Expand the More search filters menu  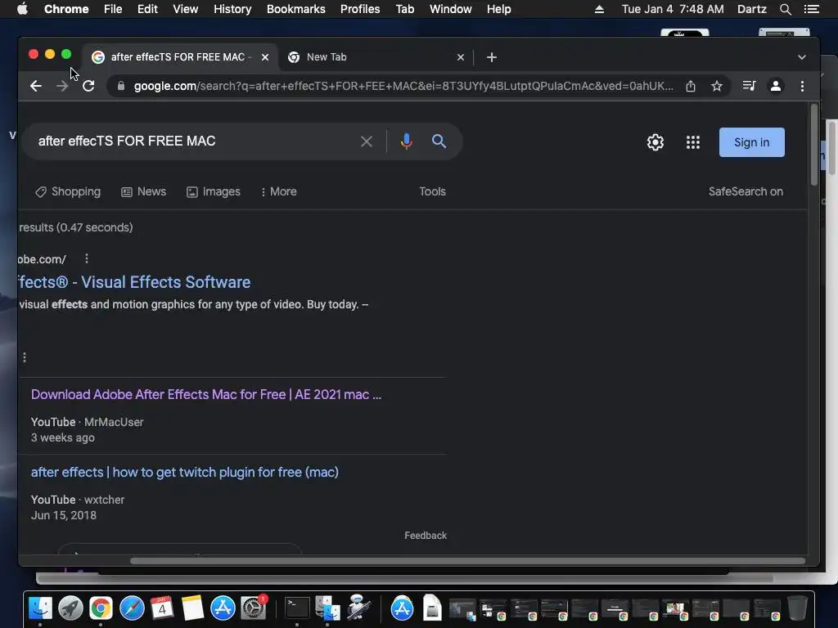click(278, 191)
